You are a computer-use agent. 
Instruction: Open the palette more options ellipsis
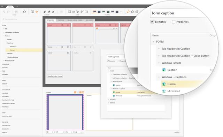[121, 12]
